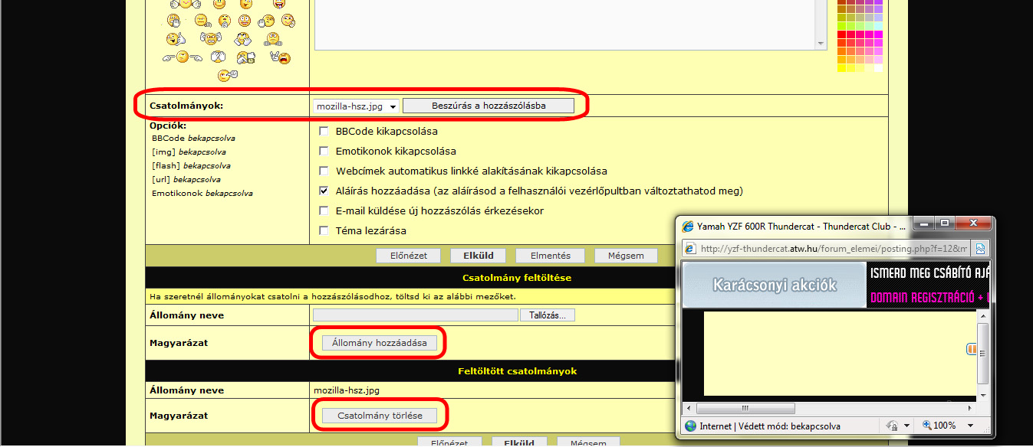1033x447 pixels.
Task: Open compatibility view icon in popup address bar
Action: 980,249
